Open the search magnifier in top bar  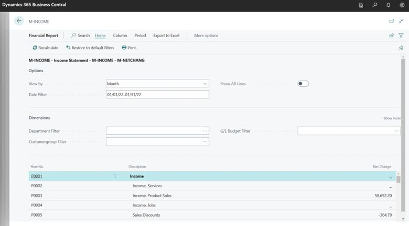tap(375, 5)
